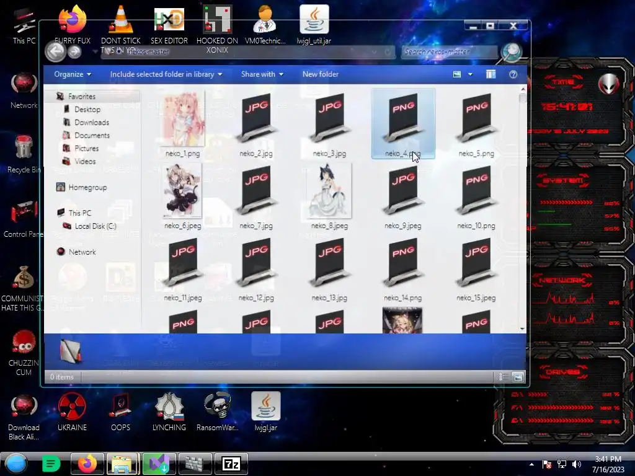
Task: Open the Download Black Ali desktop icon
Action: point(24,417)
